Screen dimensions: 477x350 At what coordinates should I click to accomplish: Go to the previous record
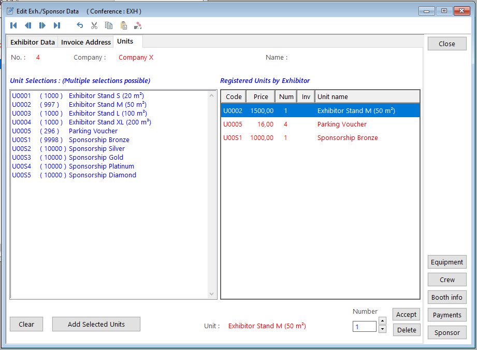[x=28, y=25]
